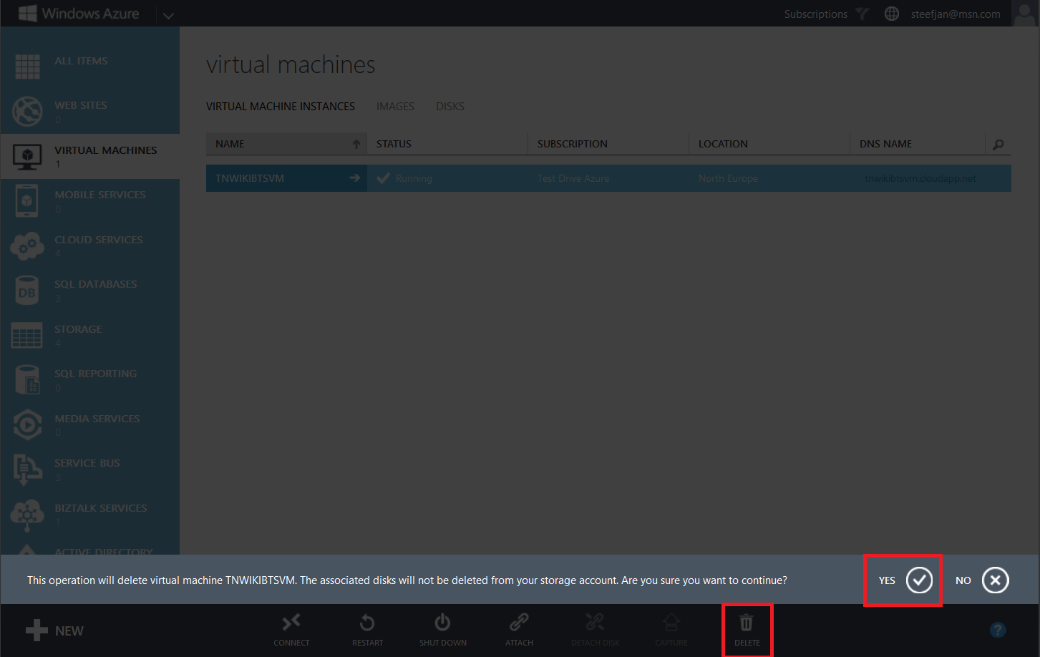Screen dimensions: 1040x657
Task: Select the BizTalk Services cloud icon
Action: click(x=27, y=515)
